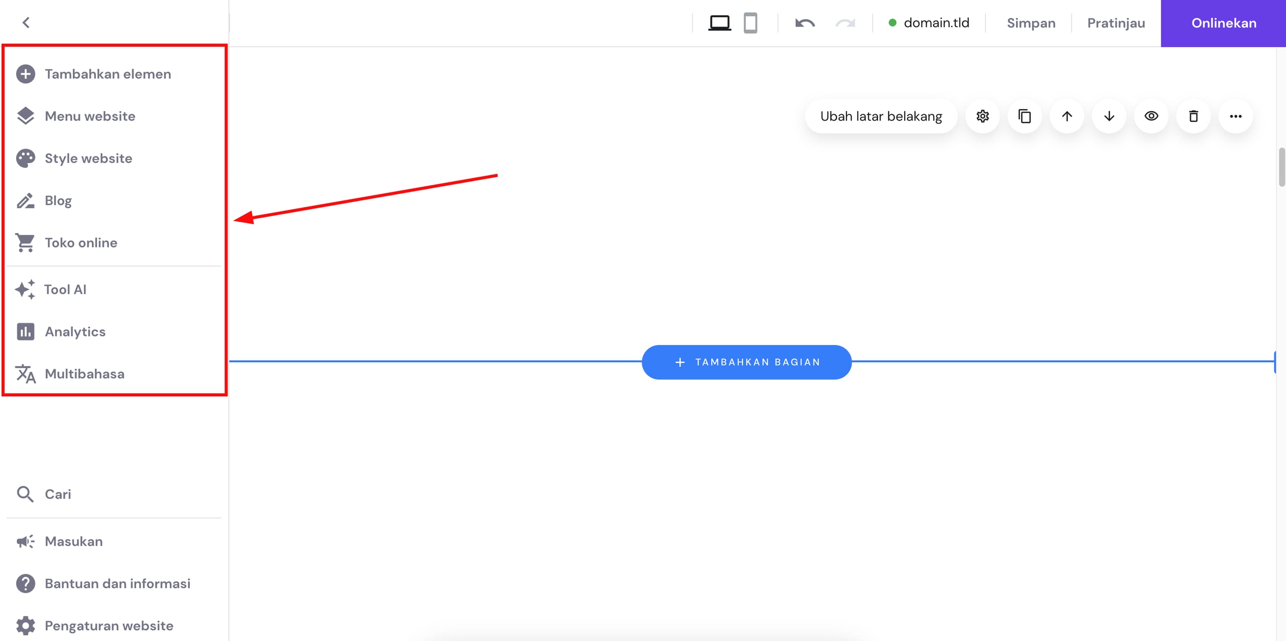Switch to desktop preview mode
This screenshot has width=1286, height=641.
pos(720,23)
